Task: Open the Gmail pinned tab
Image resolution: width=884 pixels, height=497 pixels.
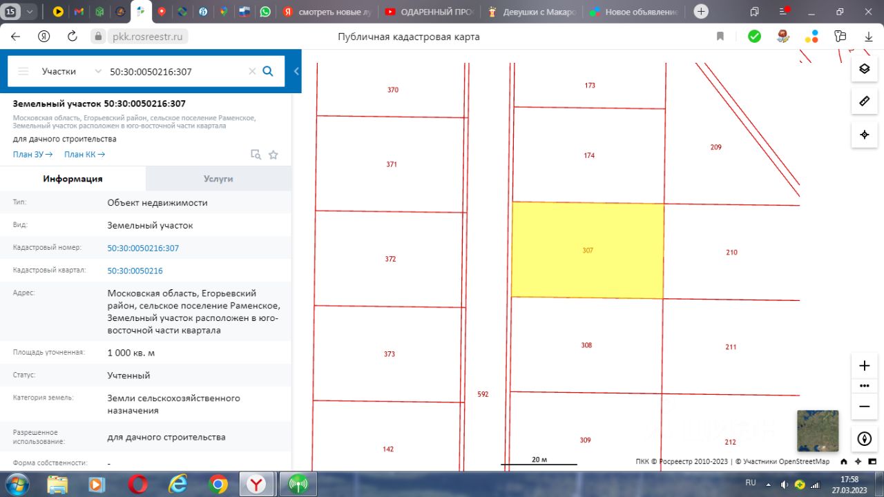Action: click(79, 12)
